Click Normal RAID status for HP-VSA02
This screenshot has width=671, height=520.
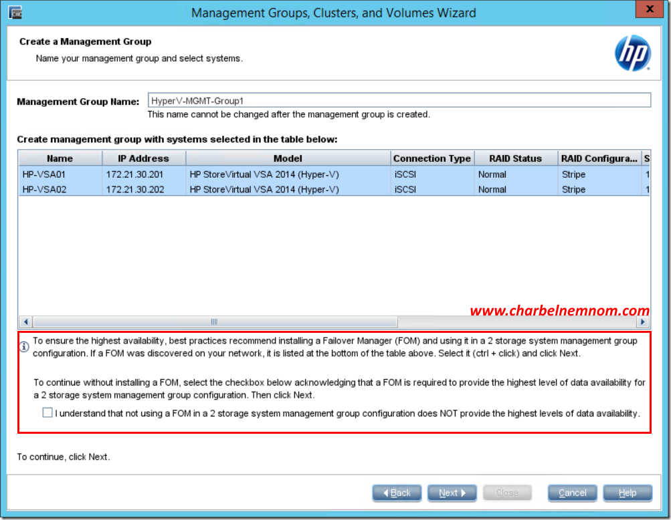click(492, 189)
